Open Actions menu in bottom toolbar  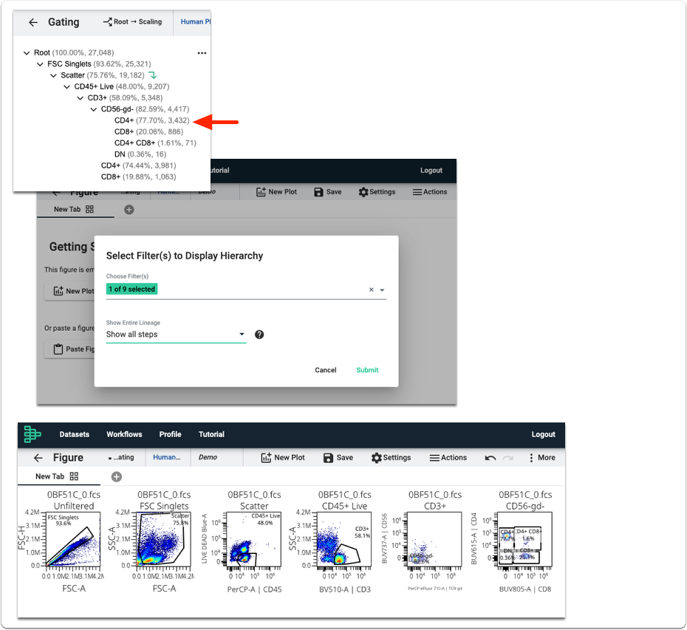click(x=448, y=458)
